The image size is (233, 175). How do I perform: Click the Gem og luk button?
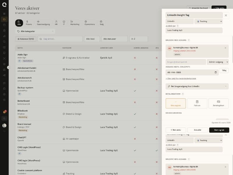click(219, 130)
